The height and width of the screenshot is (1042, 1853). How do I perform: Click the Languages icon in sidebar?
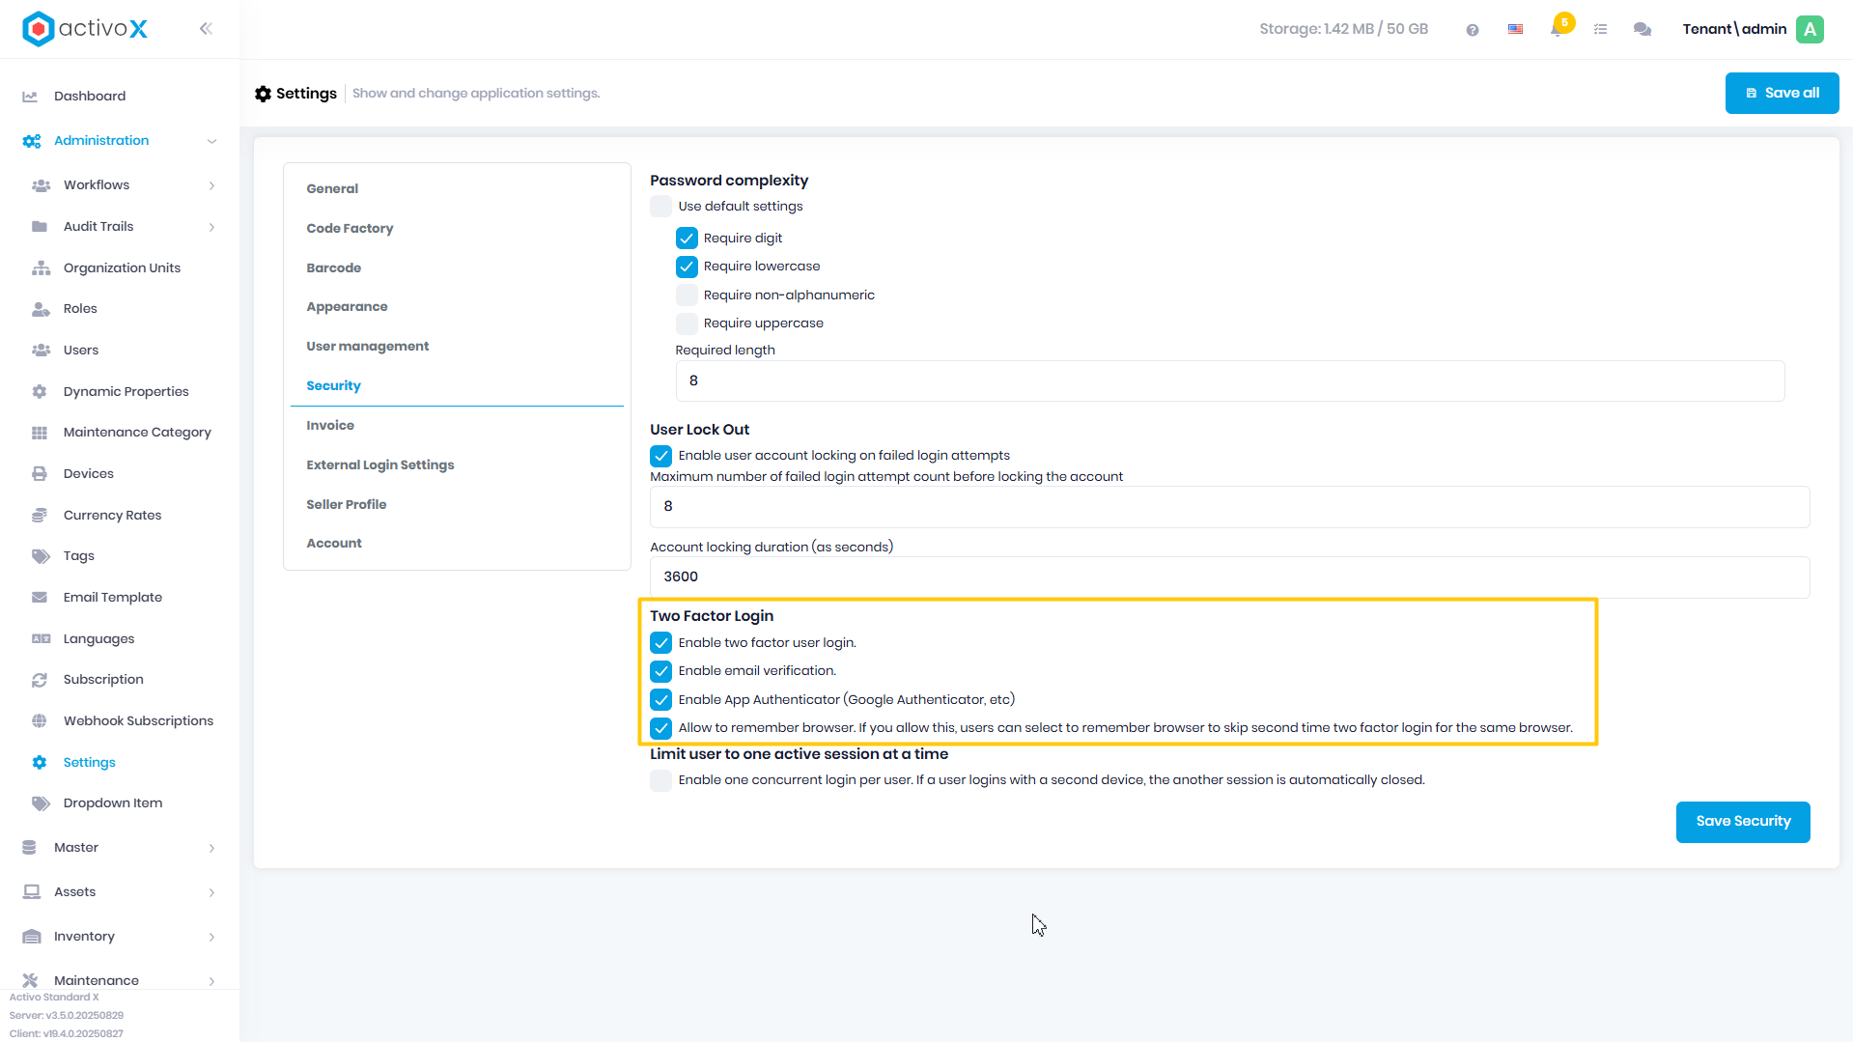click(41, 639)
